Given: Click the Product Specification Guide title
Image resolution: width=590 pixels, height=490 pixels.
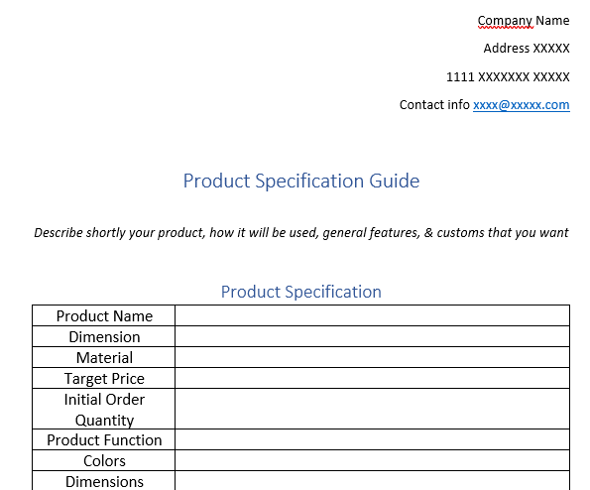Looking at the screenshot, I should tap(301, 181).
